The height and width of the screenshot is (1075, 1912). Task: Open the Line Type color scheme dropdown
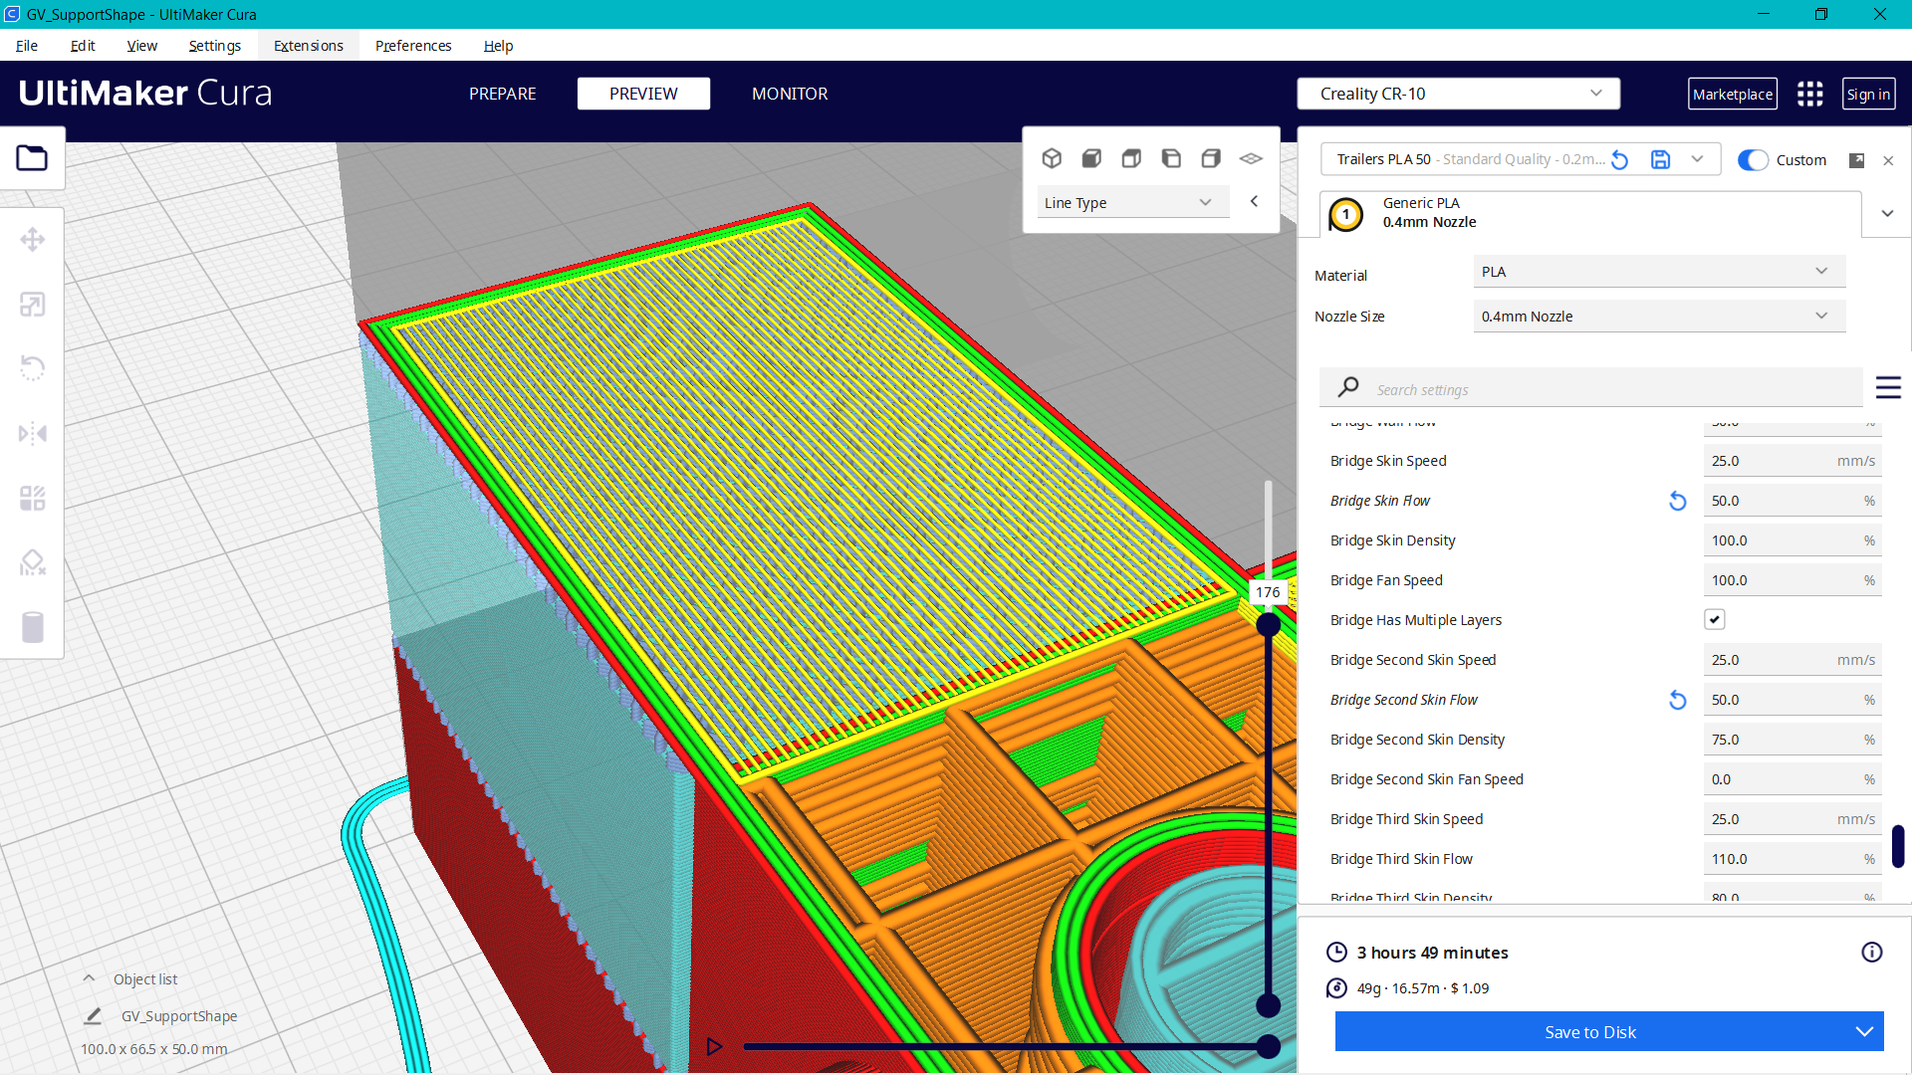click(x=1132, y=202)
